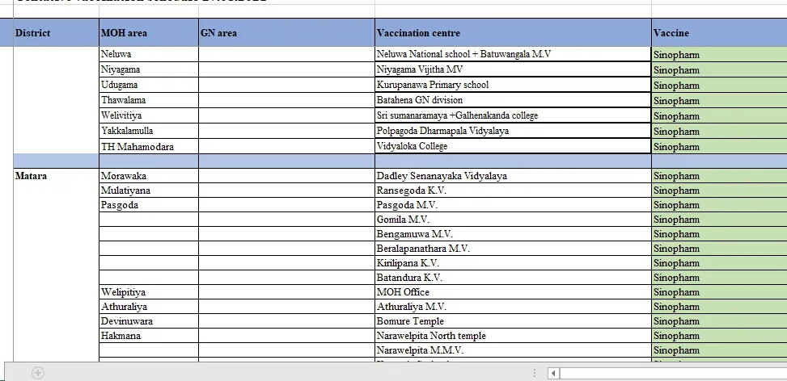787x381 pixels.
Task: Select the GN area header cell
Action: tap(286, 33)
